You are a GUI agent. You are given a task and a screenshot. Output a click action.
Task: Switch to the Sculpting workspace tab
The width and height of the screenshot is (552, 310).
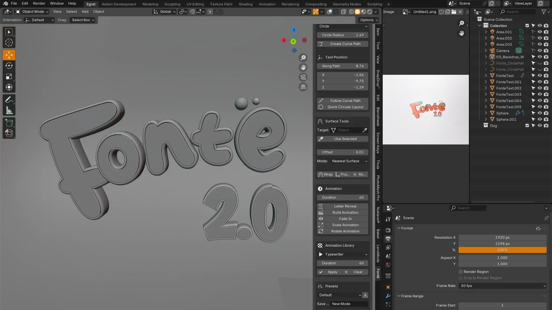172,4
